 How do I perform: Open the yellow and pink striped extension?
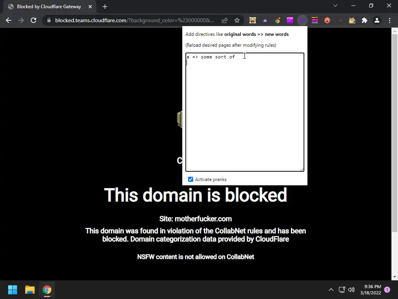[315, 20]
